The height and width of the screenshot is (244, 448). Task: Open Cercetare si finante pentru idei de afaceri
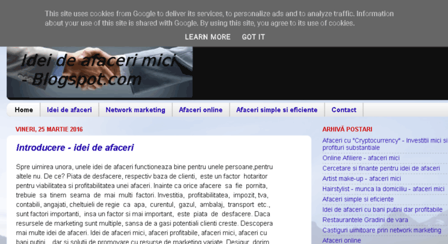click(x=381, y=168)
